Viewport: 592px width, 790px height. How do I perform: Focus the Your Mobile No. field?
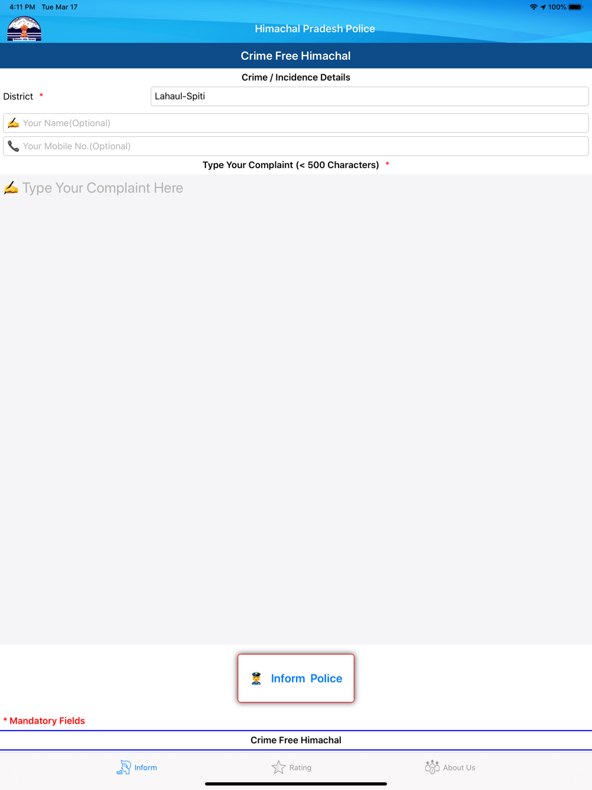coord(296,146)
